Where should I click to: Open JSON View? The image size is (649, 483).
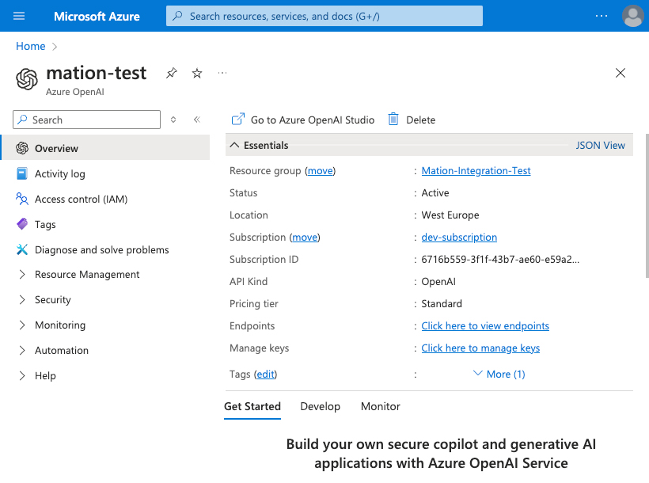[600, 145]
